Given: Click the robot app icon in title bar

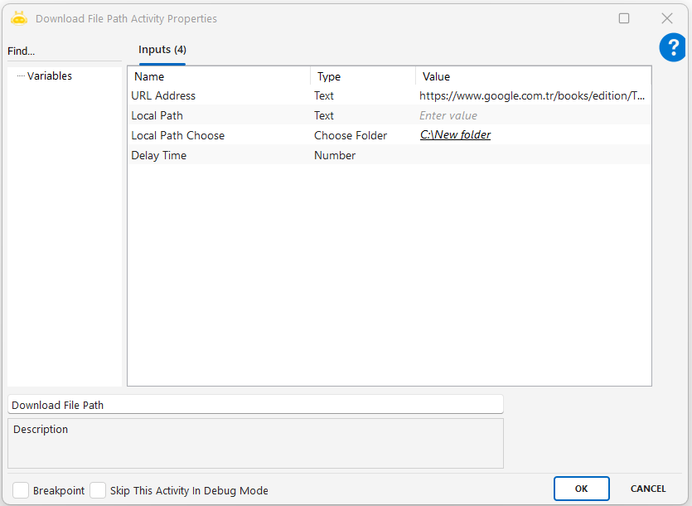Looking at the screenshot, I should (19, 18).
